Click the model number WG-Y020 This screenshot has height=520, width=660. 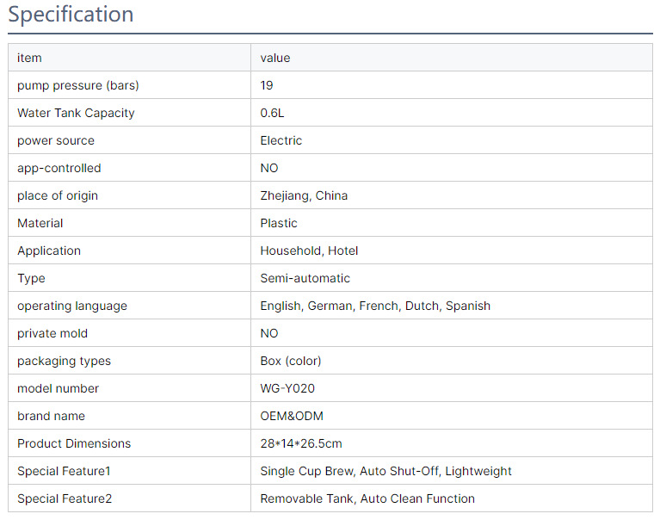(x=287, y=388)
